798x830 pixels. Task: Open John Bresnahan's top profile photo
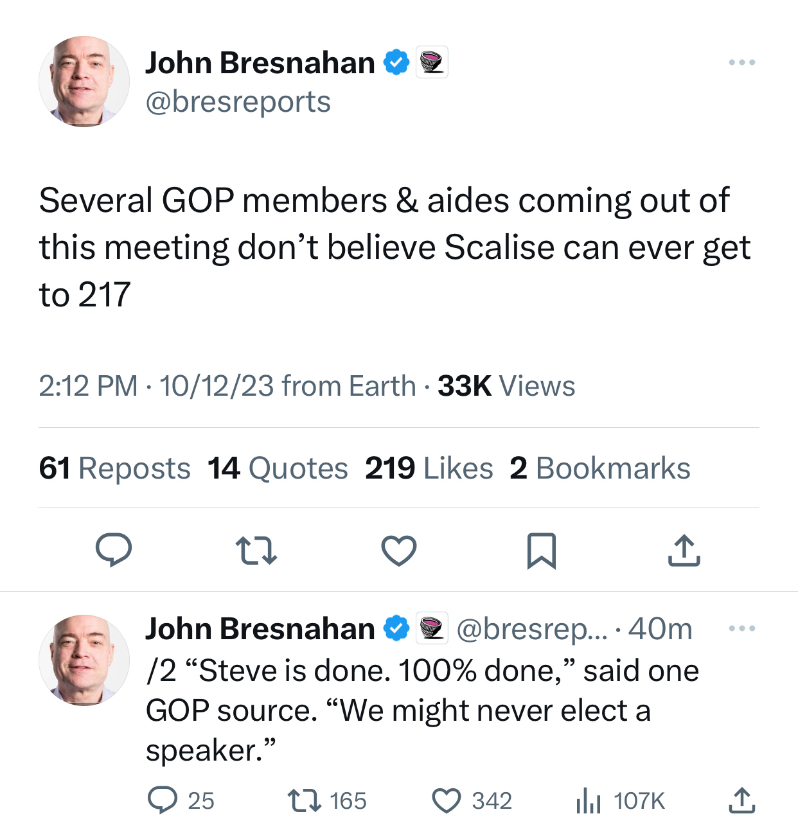[84, 82]
